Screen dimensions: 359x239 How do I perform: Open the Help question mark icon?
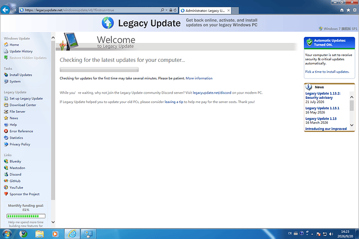point(6,125)
